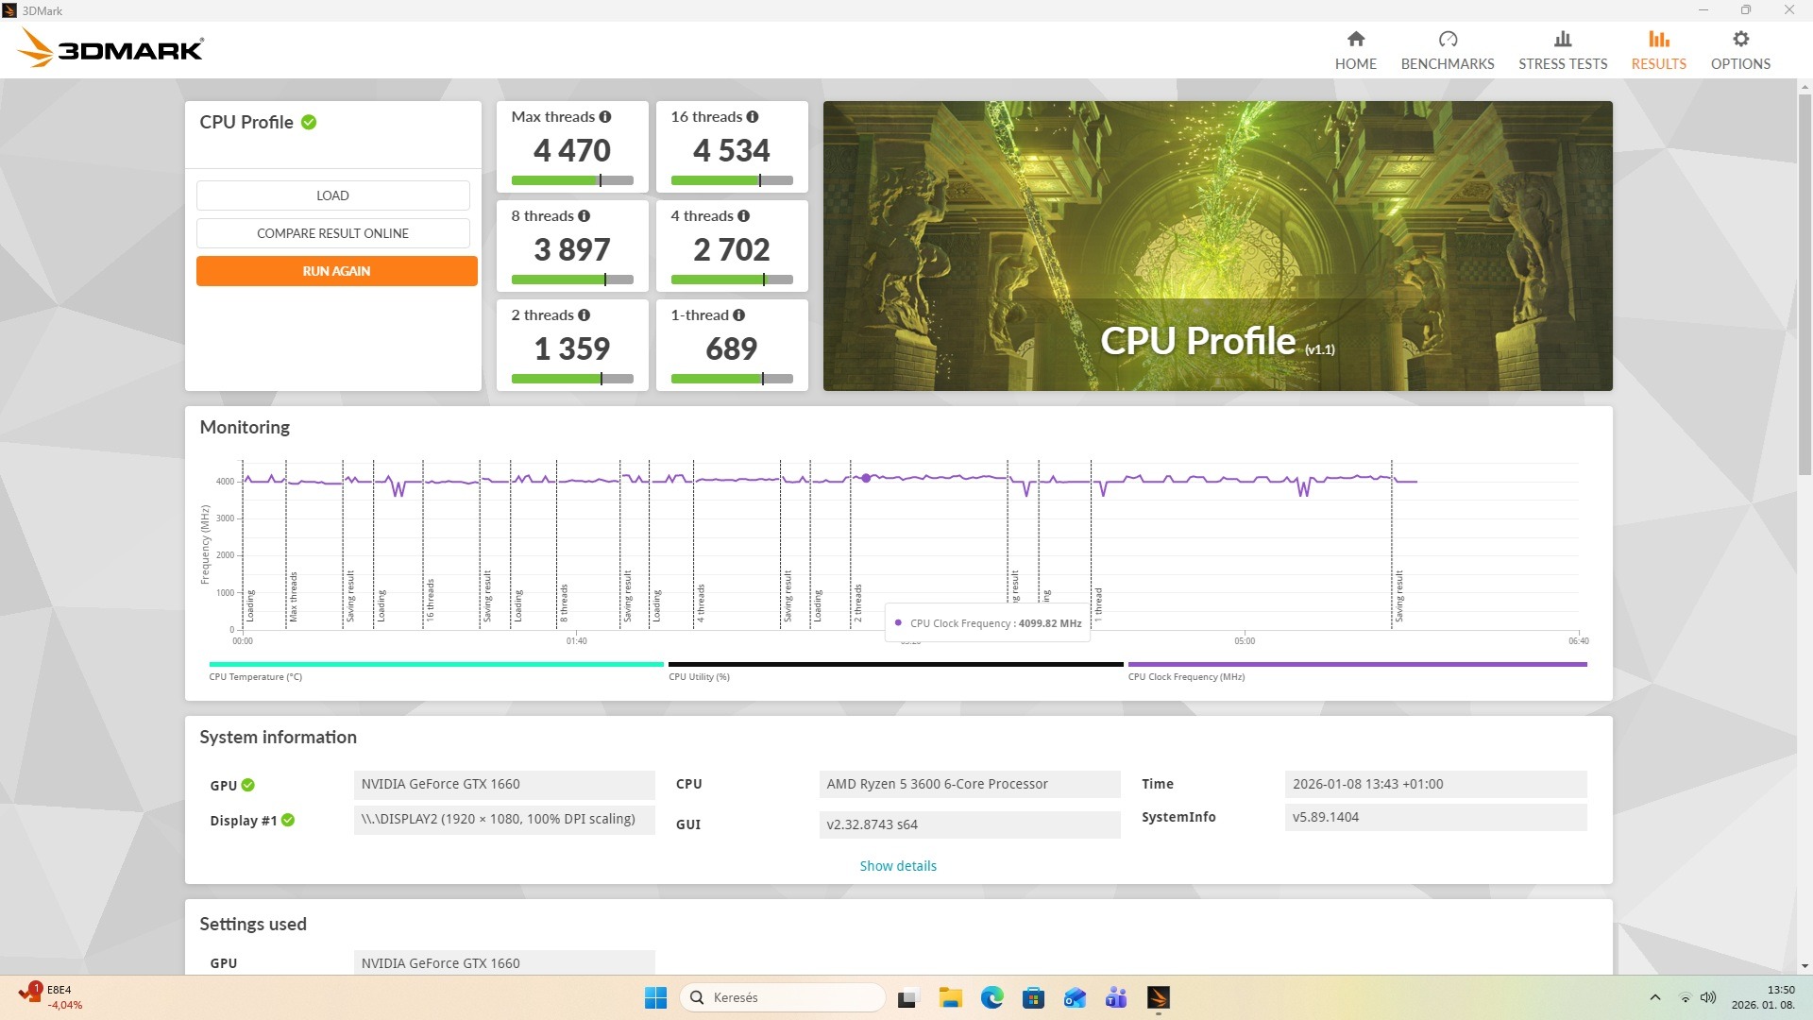Click info icon next to 8 threads

[585, 216]
